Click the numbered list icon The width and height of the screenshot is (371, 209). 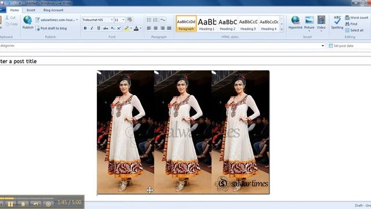pos(155,20)
